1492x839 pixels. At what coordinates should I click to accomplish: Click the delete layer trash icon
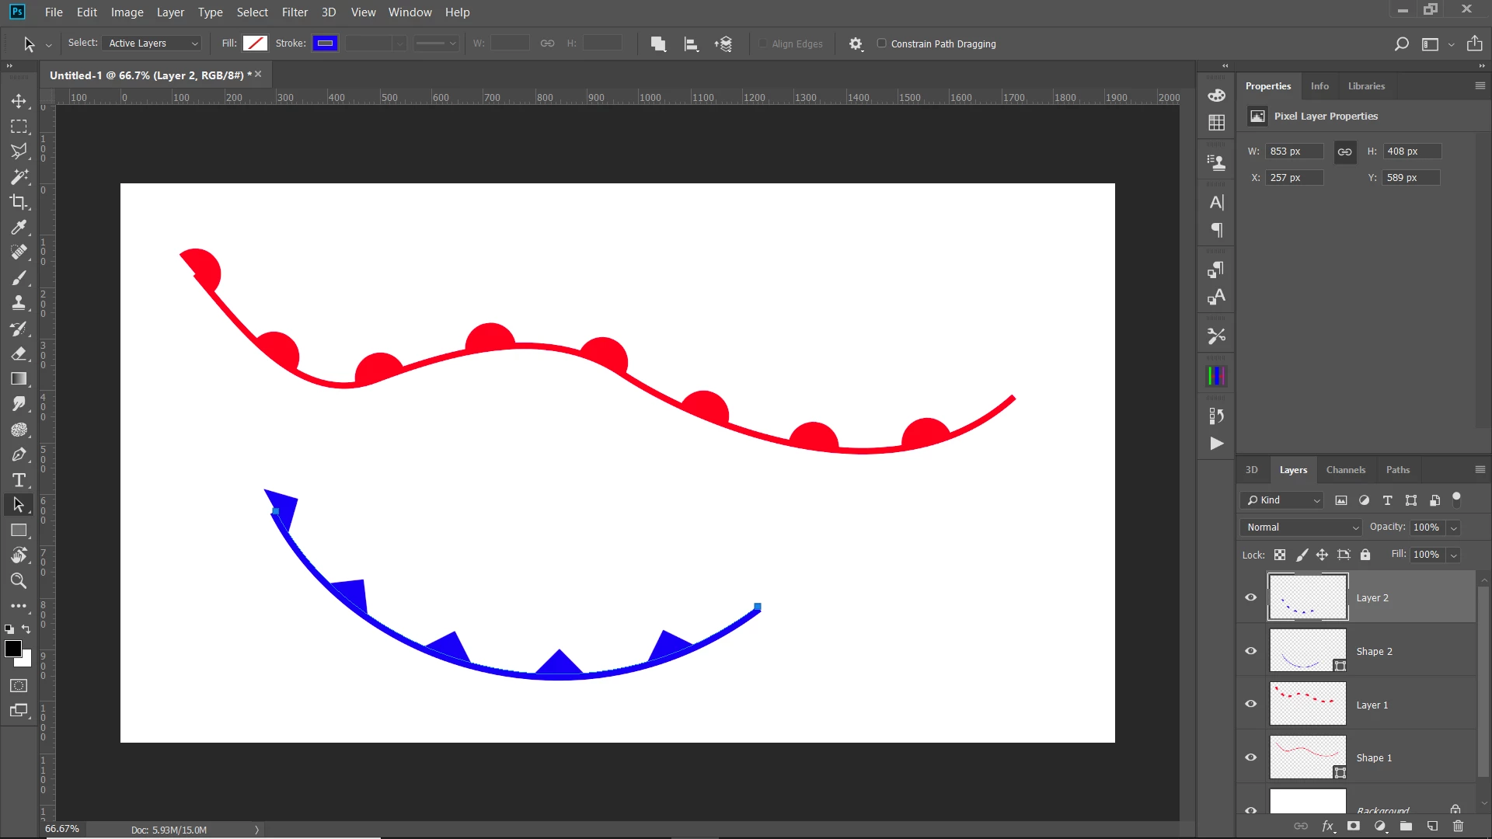pyautogui.click(x=1458, y=827)
